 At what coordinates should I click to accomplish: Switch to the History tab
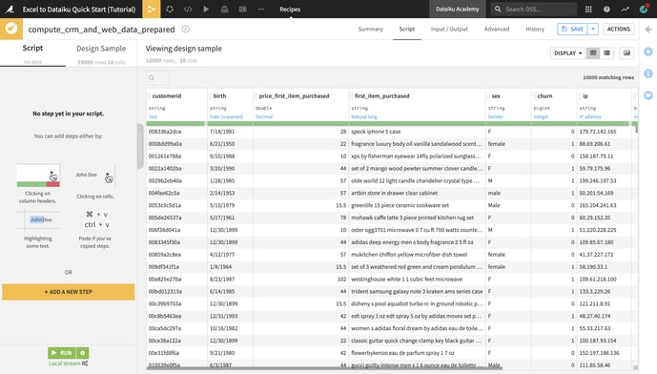pyautogui.click(x=535, y=29)
